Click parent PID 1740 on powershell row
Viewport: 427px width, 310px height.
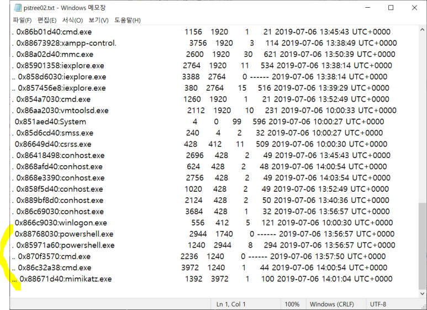224,234
